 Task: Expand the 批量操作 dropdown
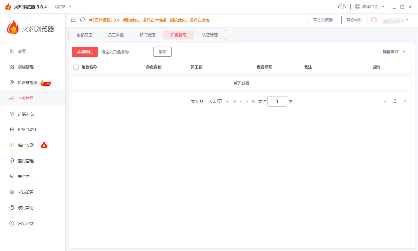coord(394,52)
